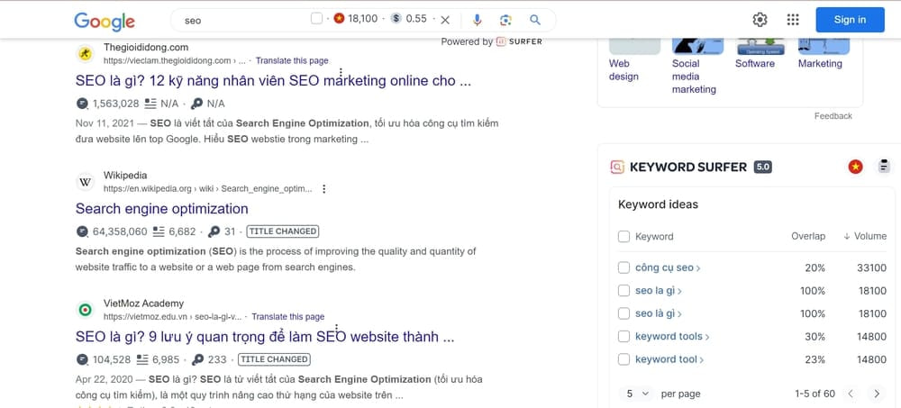Tick checkbox for seo là gì
This screenshot has width=901, height=408.
(624, 313)
